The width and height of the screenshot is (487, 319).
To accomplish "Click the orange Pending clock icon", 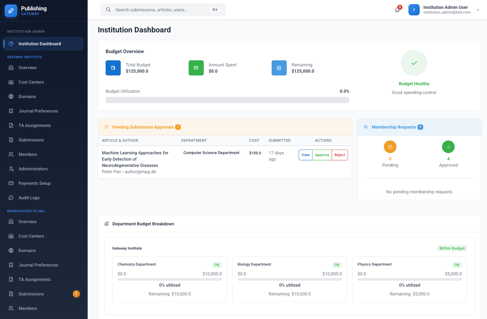I will pyautogui.click(x=390, y=147).
